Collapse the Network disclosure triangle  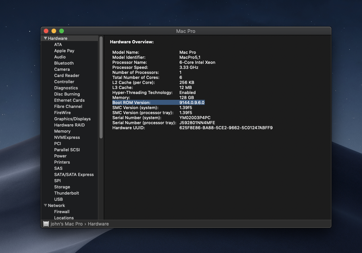click(x=45, y=205)
